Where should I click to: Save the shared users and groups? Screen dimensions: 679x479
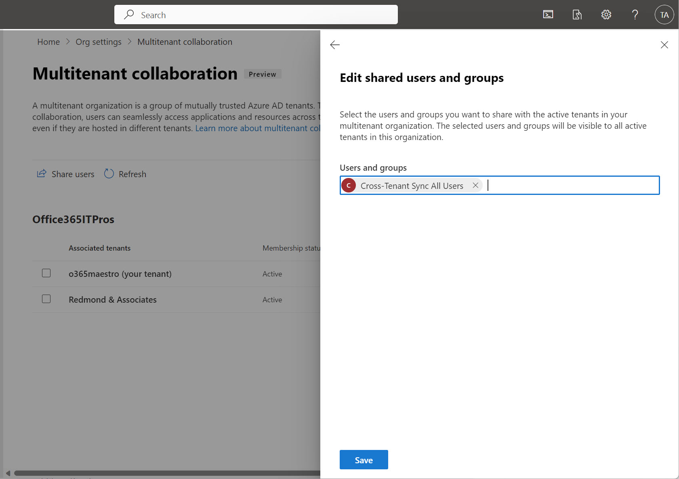(364, 460)
